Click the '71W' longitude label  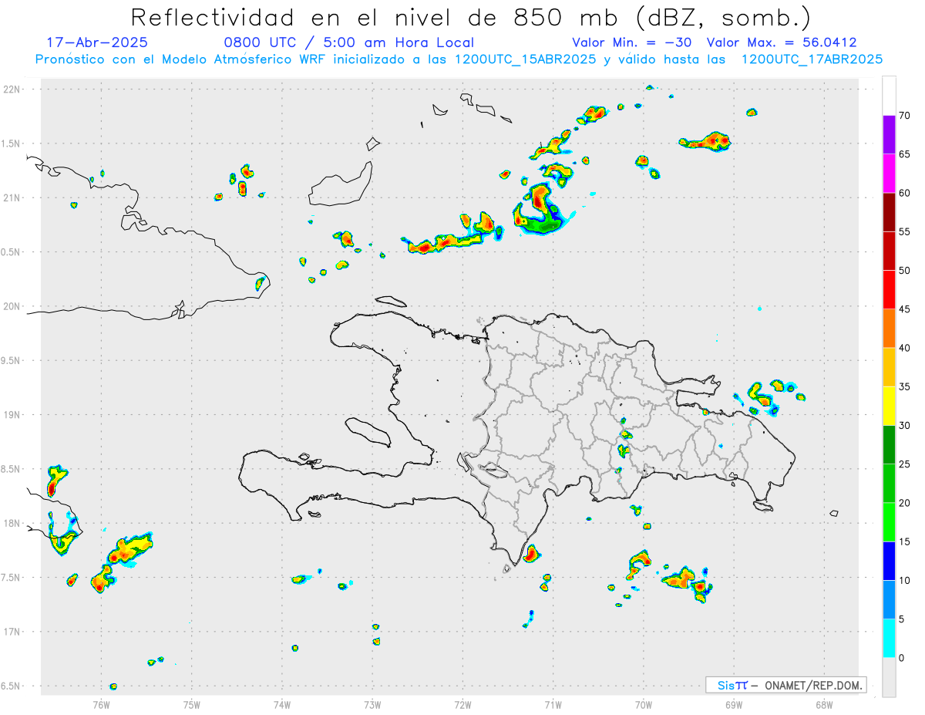pyautogui.click(x=553, y=704)
